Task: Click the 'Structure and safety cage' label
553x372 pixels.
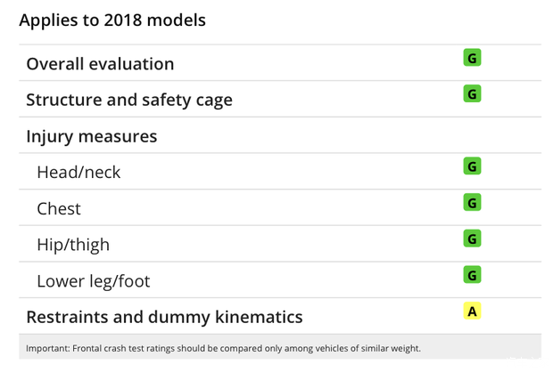Action: [129, 100]
